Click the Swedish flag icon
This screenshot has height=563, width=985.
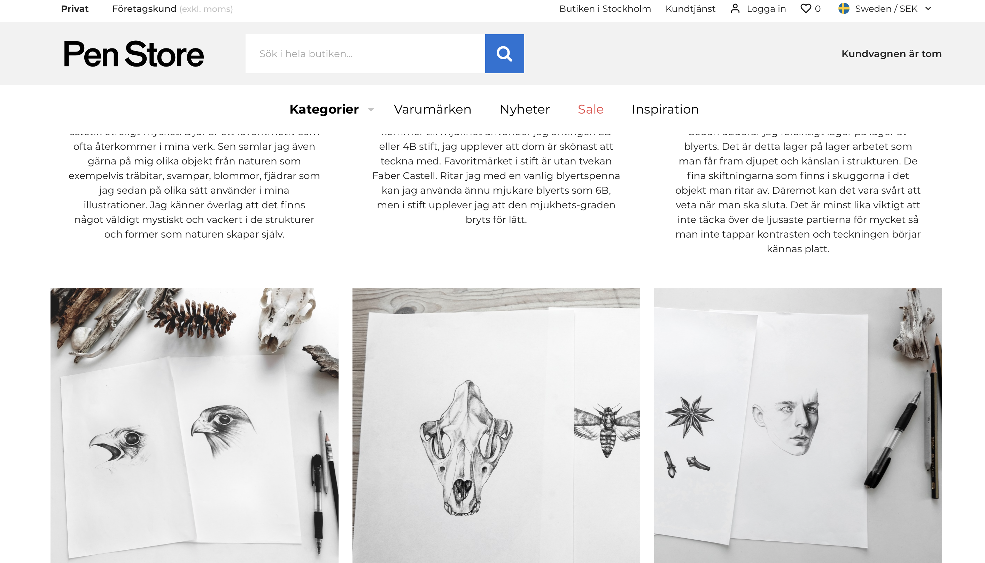(x=844, y=8)
